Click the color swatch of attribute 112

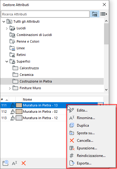pyautogui.click(x=19, y=112)
